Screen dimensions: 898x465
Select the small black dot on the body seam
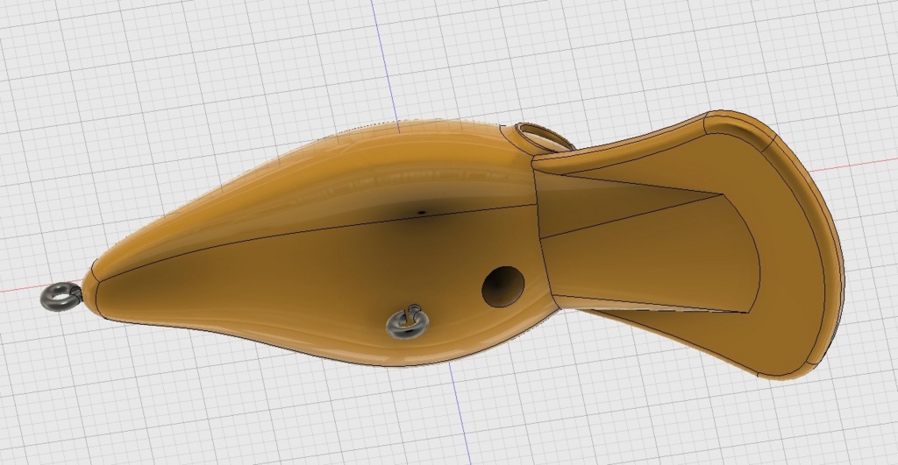tap(422, 213)
